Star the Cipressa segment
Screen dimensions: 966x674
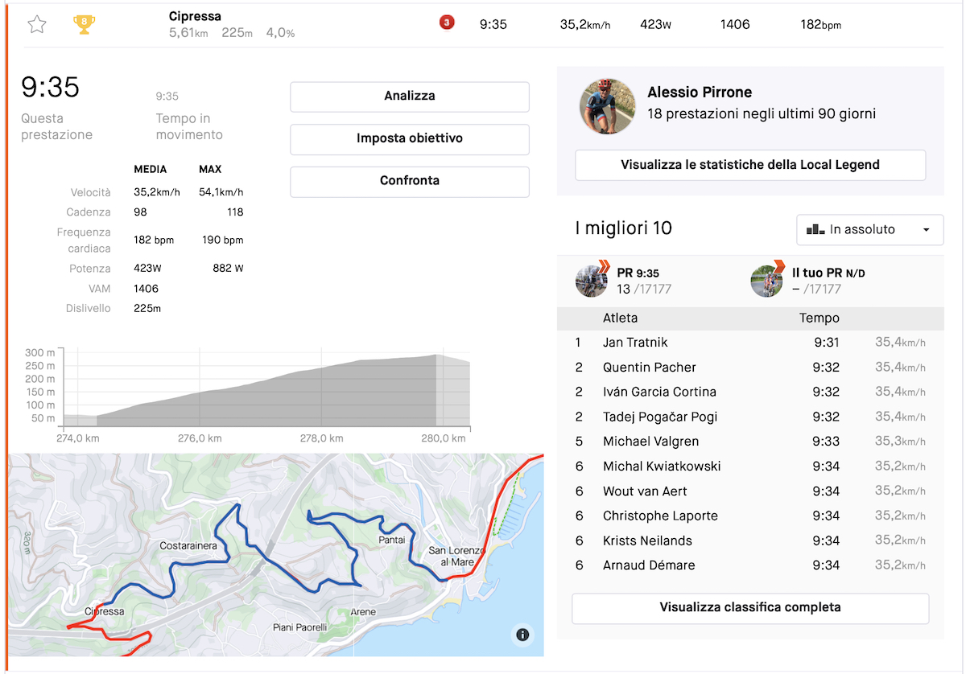pos(37,24)
